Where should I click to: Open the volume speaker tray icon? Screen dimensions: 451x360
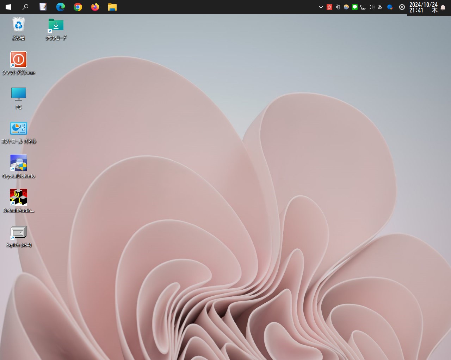pos(371,7)
